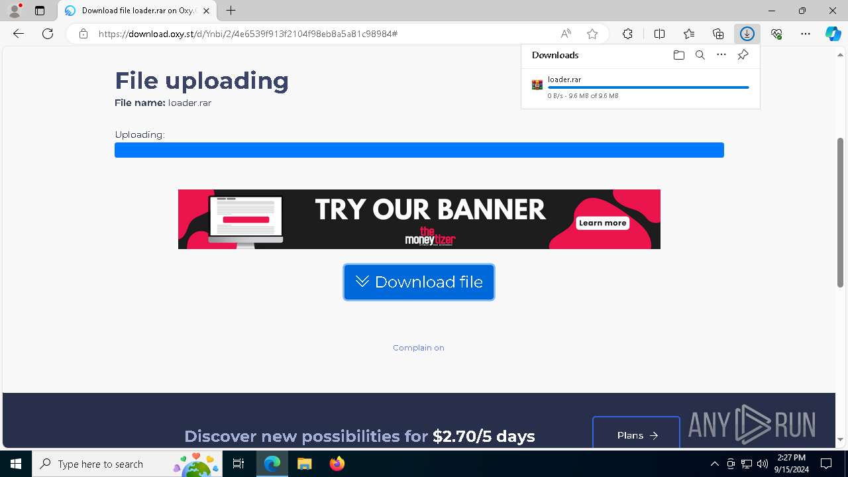View site information lock icon
Screen dimensions: 848x477
[83, 34]
